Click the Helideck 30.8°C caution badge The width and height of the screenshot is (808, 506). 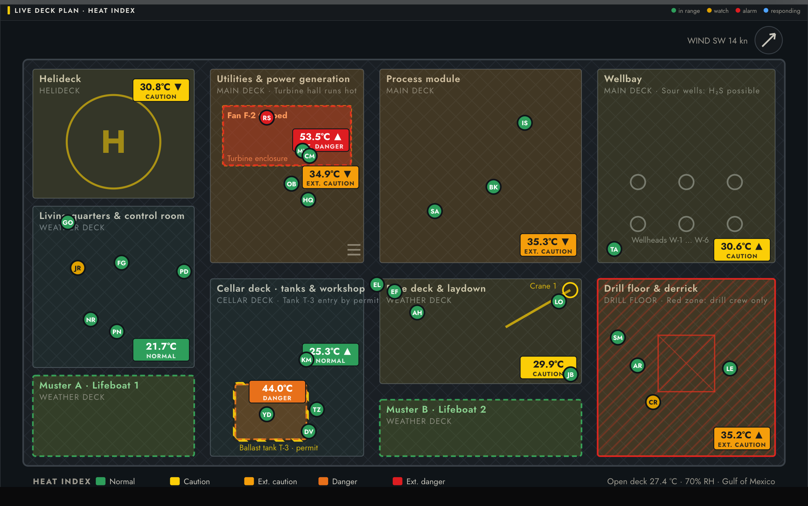pyautogui.click(x=161, y=90)
